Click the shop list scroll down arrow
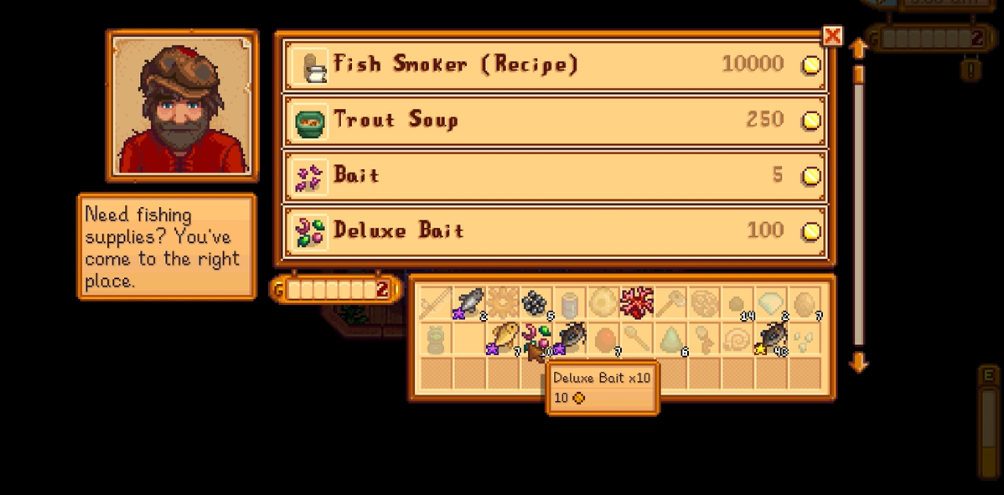 (x=858, y=364)
